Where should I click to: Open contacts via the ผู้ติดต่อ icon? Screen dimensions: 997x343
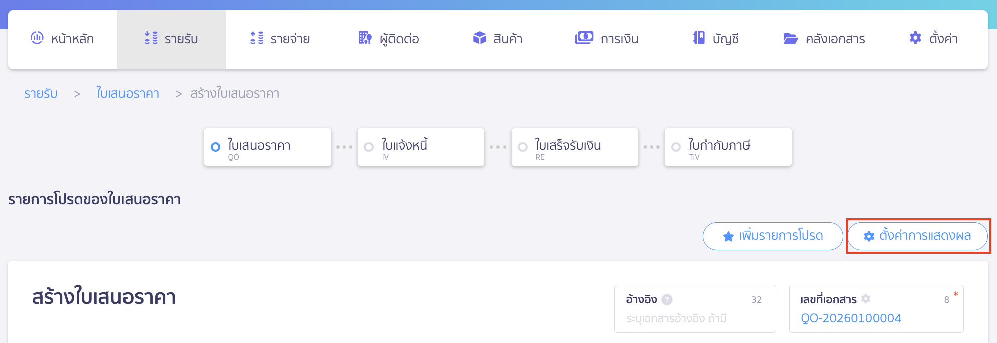[364, 38]
